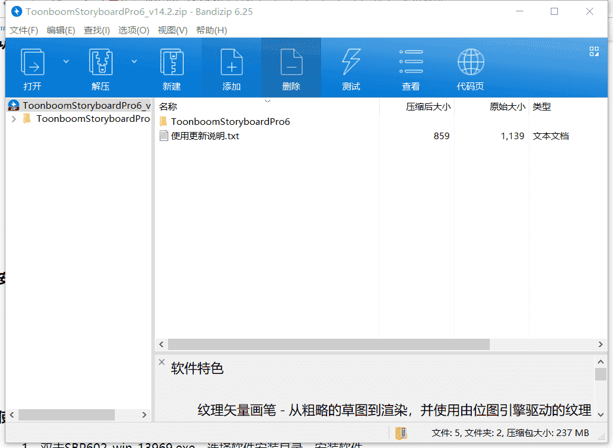Open the 视图(V) menu
The height and width of the screenshot is (448, 613).
172,30
